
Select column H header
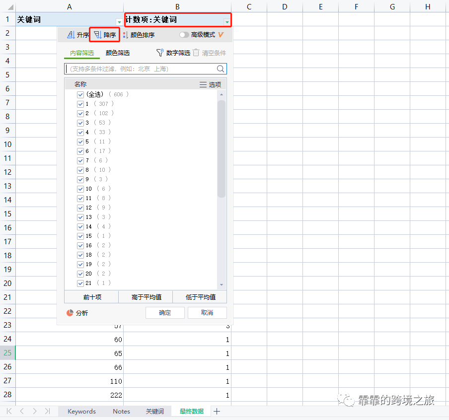point(428,6)
